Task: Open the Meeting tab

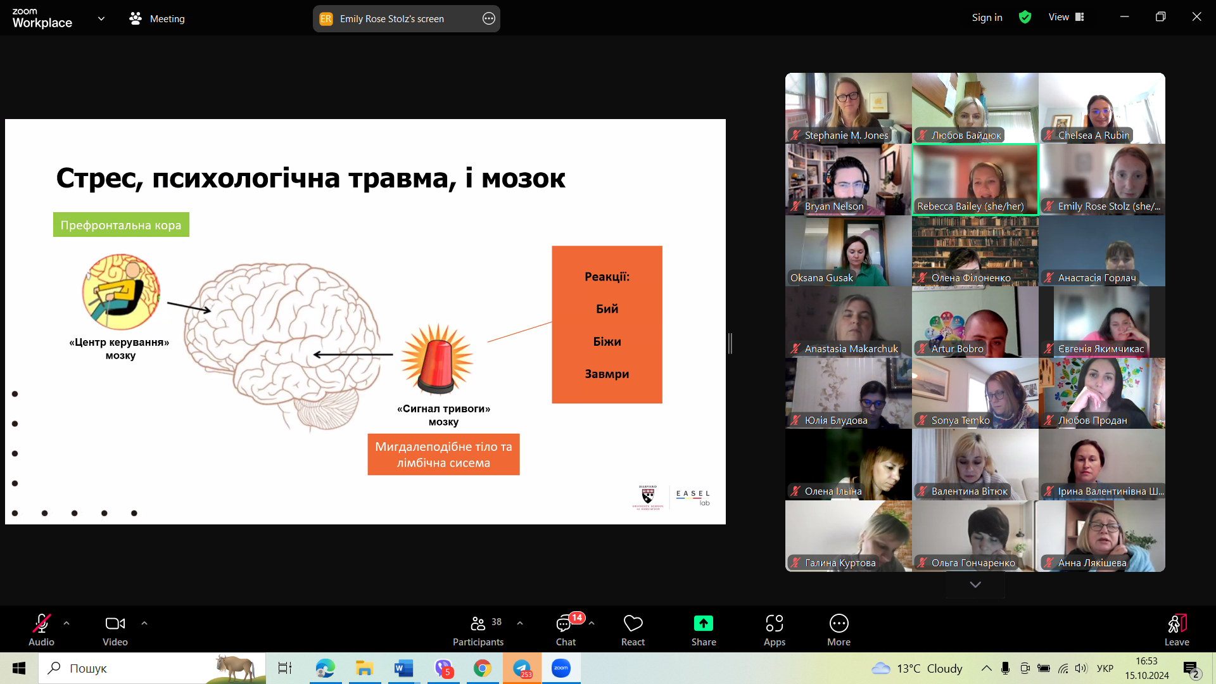Action: (x=156, y=18)
